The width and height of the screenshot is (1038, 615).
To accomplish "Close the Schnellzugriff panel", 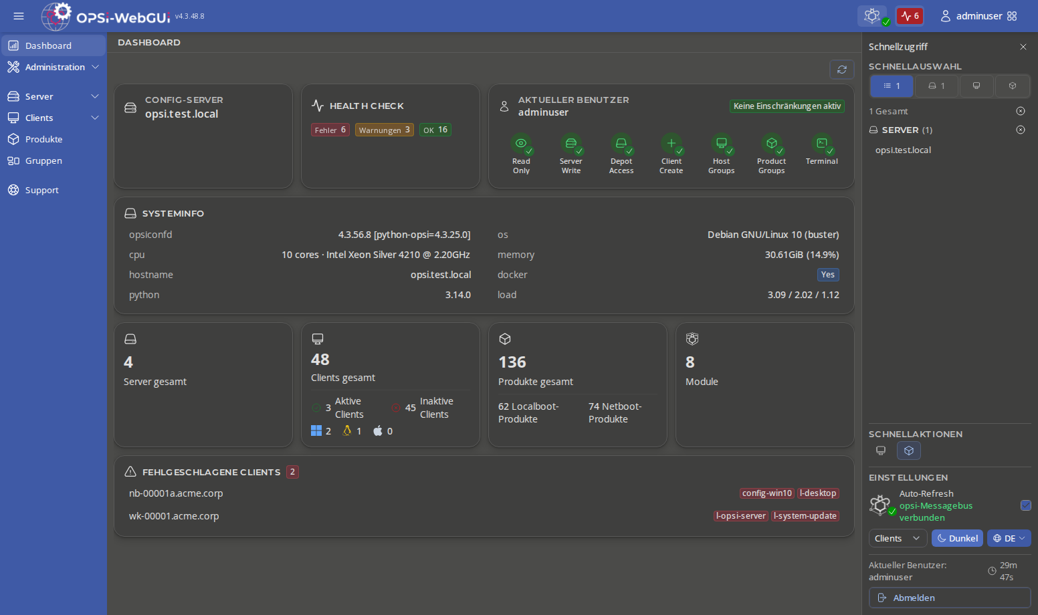I will pyautogui.click(x=1023, y=47).
